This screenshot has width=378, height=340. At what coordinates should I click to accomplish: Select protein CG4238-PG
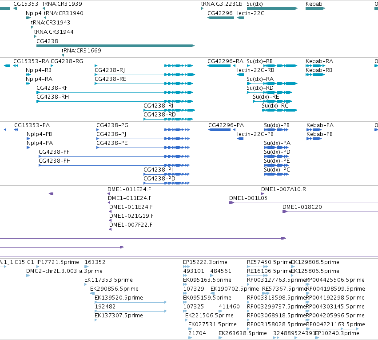pos(112,125)
